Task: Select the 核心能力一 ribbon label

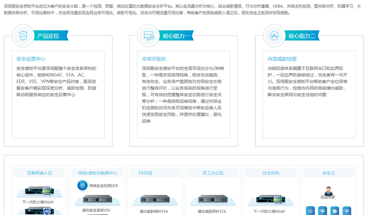Action: point(176,36)
